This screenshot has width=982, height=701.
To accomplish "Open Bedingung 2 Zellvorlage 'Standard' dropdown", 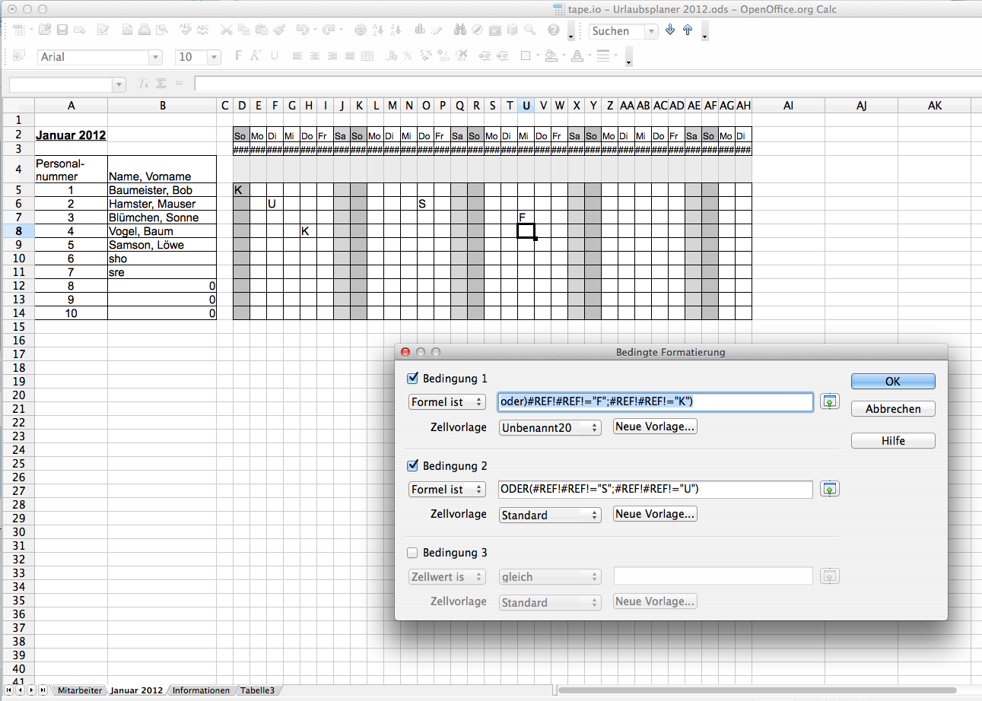I will click(550, 515).
